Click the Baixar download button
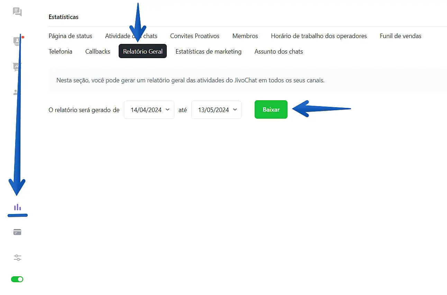This screenshot has width=447, height=295. [271, 110]
